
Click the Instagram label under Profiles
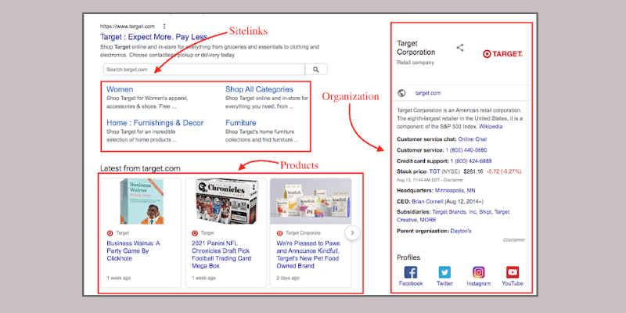point(478,283)
